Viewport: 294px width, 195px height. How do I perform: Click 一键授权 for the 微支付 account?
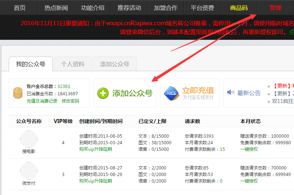249,181
